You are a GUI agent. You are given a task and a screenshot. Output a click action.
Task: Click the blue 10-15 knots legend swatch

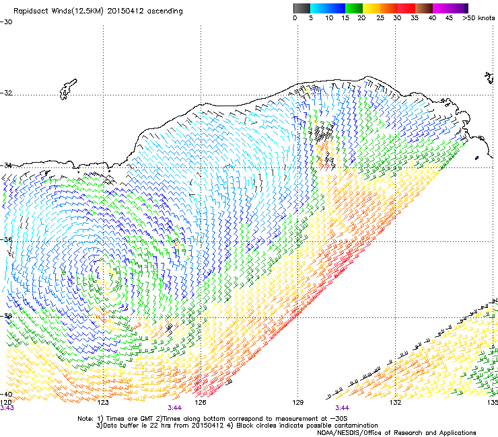(336, 8)
